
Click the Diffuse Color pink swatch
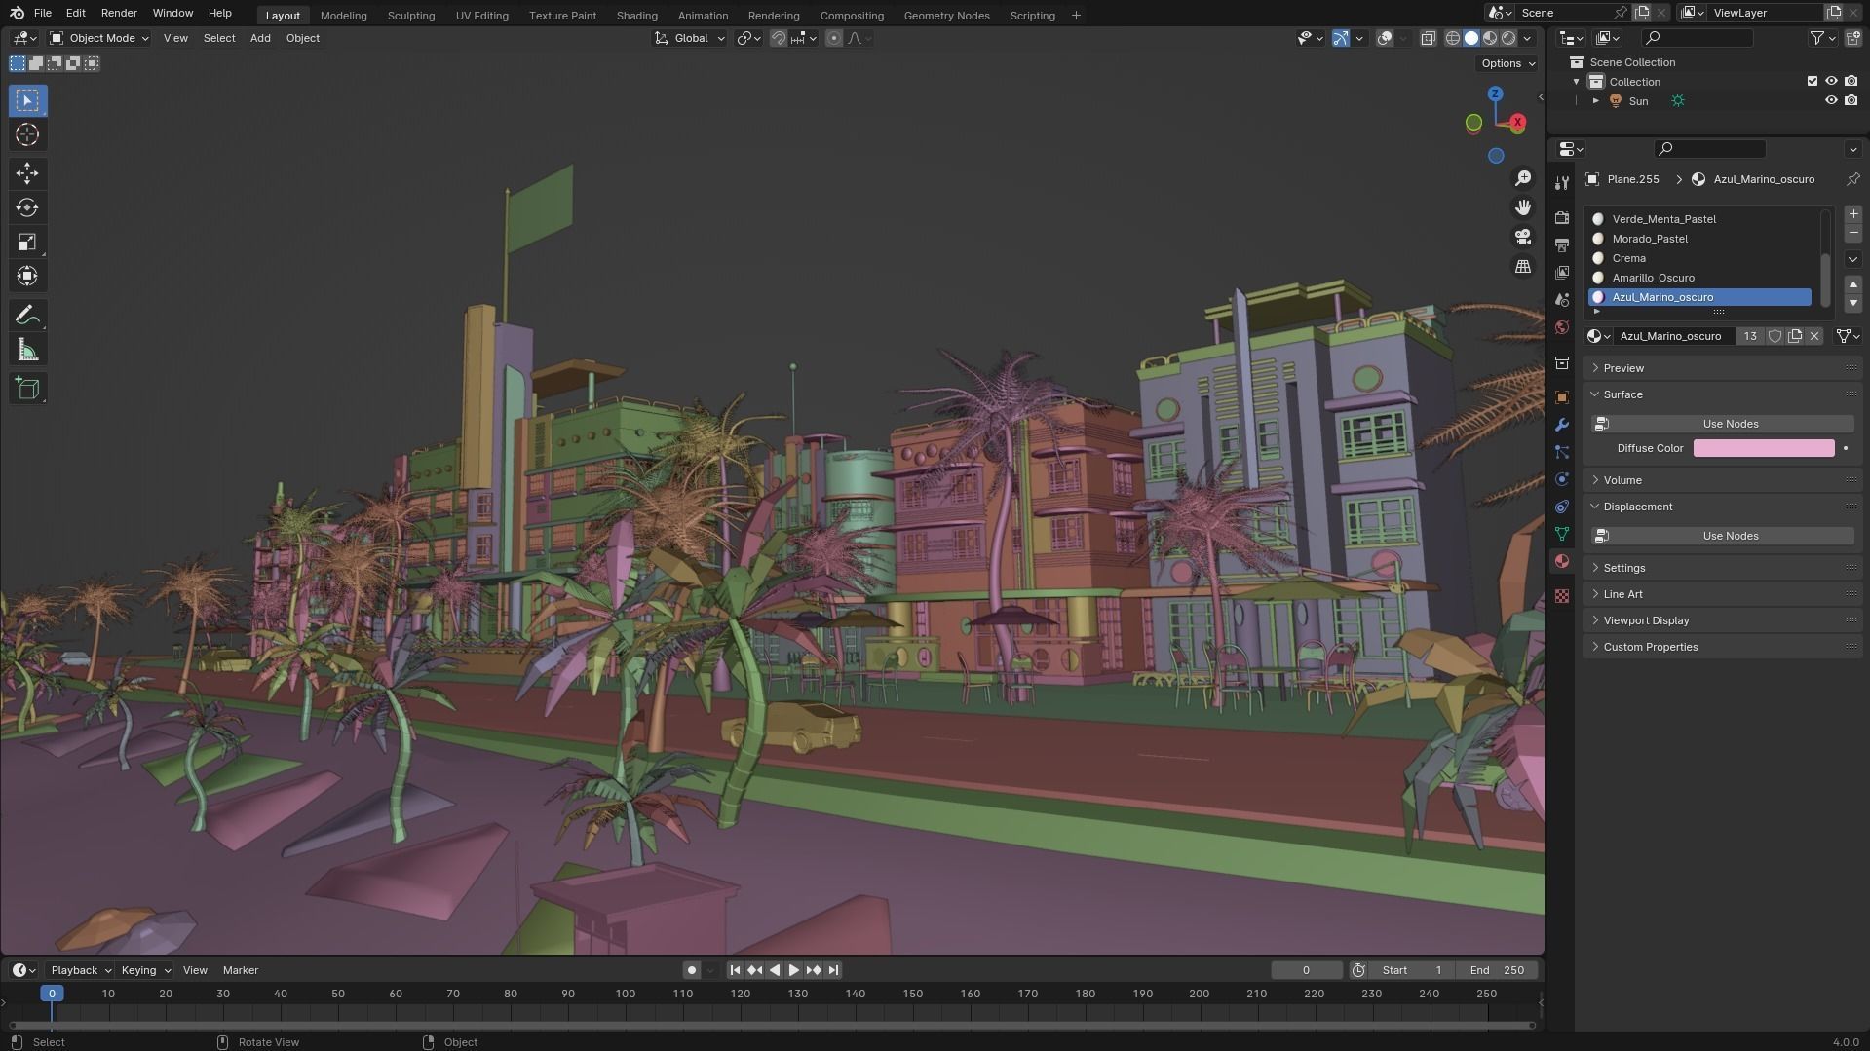[x=1764, y=448]
